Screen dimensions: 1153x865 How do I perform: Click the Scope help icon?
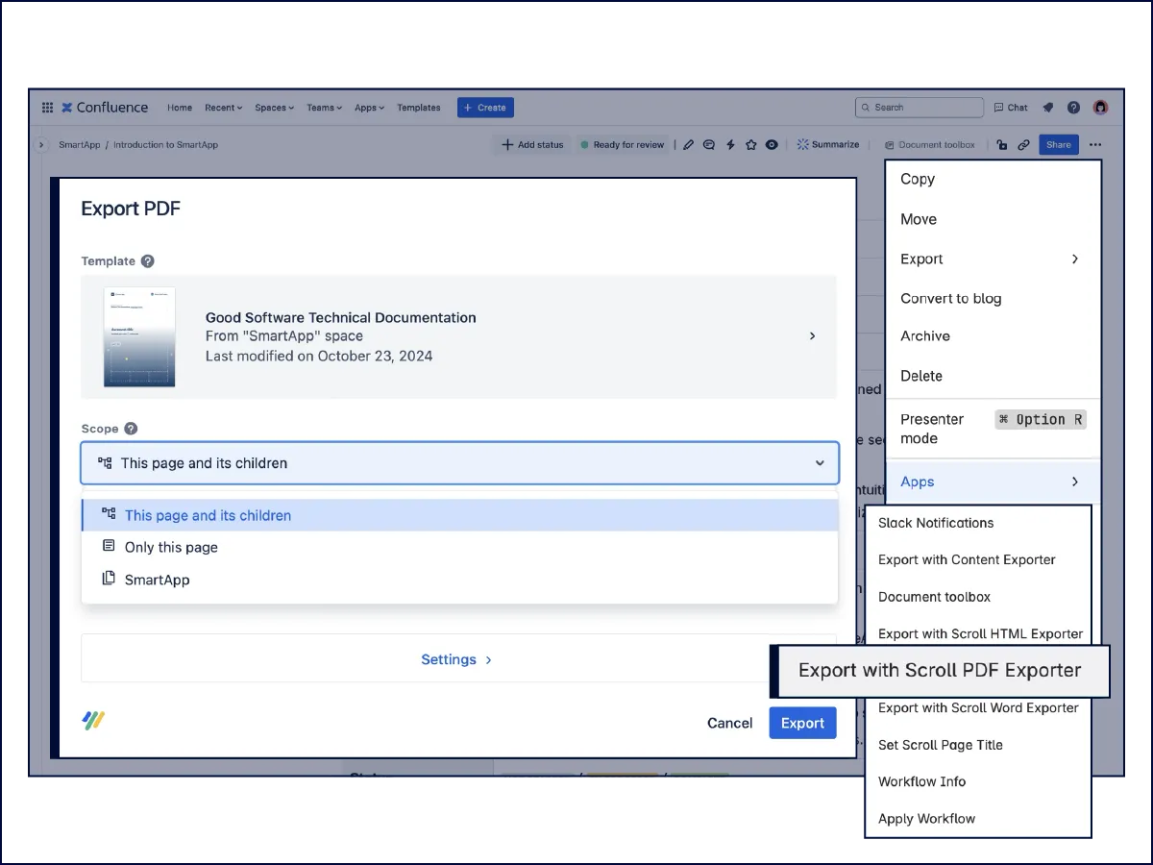point(131,430)
